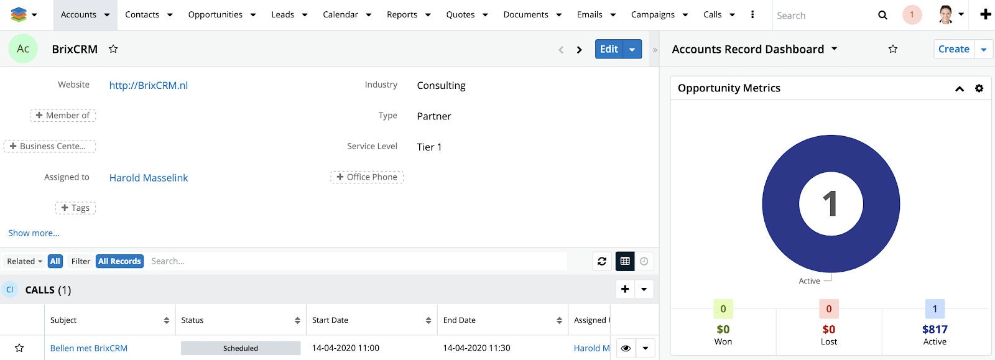Open the Bellen met BrixCRM call
Screen dimensions: 995x360
point(89,348)
